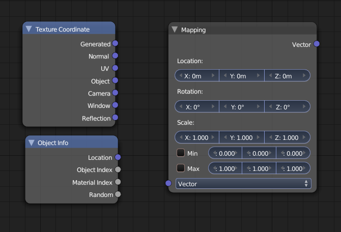This screenshot has width=341, height=232.
Task: Click the Reflection output socket
Action: 115,118
